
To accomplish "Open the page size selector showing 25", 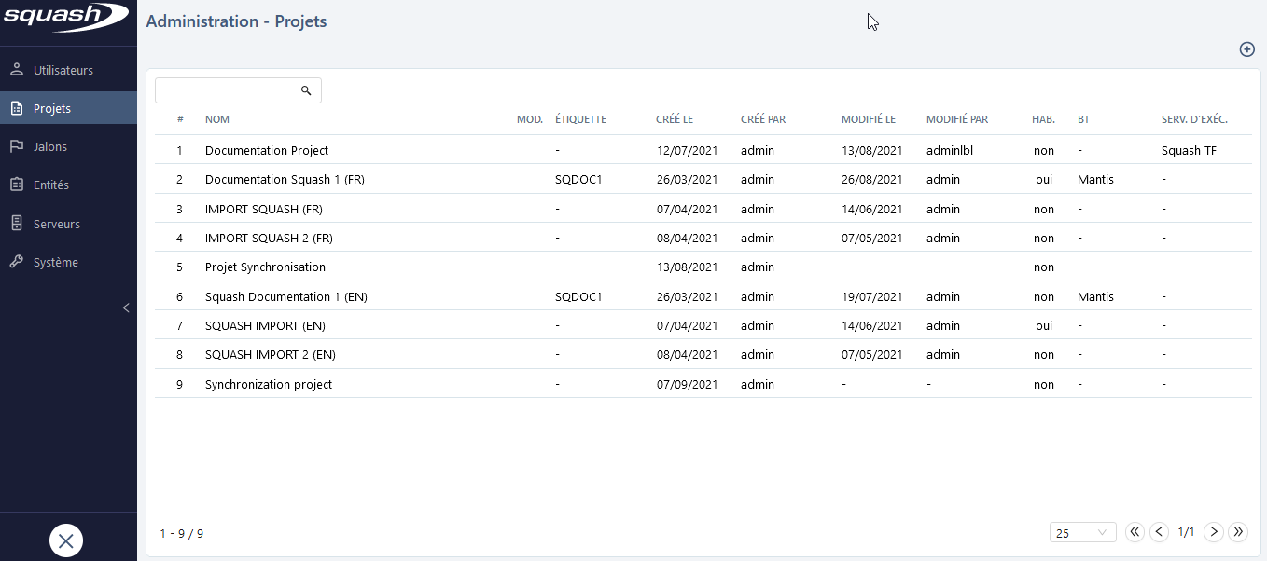I will [x=1082, y=531].
